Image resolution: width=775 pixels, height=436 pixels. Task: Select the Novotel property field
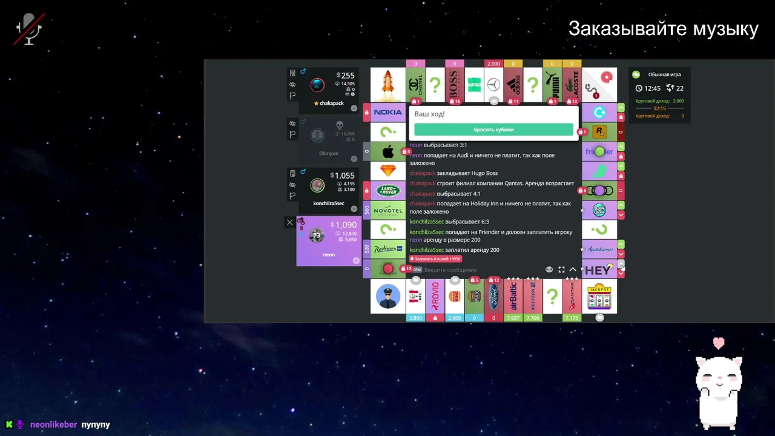click(388, 210)
